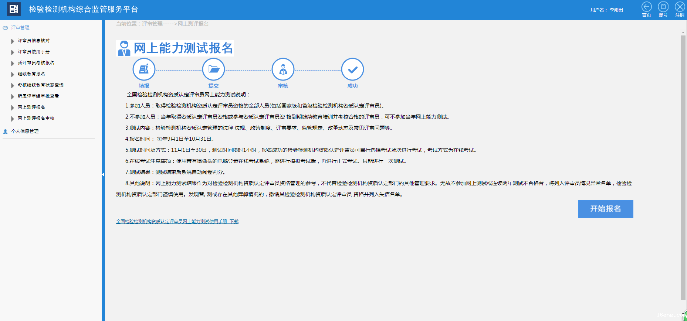This screenshot has width=687, height=321.
Task: Open 评审管理 section in sidebar
Action: 20,28
